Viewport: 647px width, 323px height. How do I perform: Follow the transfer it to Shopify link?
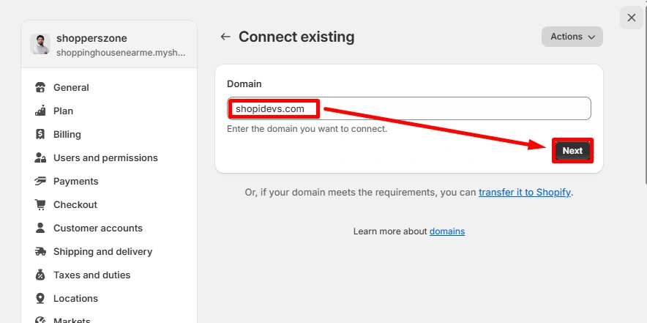[525, 193]
